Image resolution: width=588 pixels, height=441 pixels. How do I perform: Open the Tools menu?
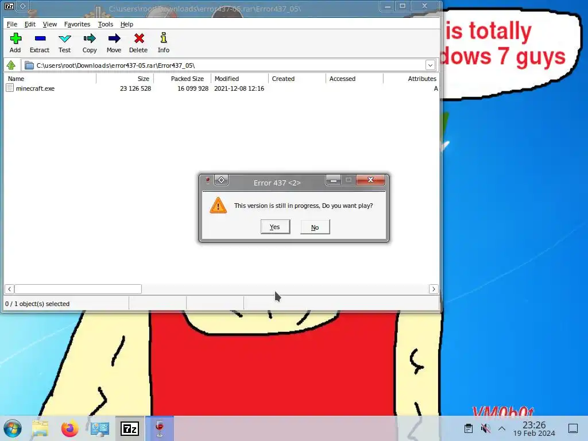[x=106, y=24]
